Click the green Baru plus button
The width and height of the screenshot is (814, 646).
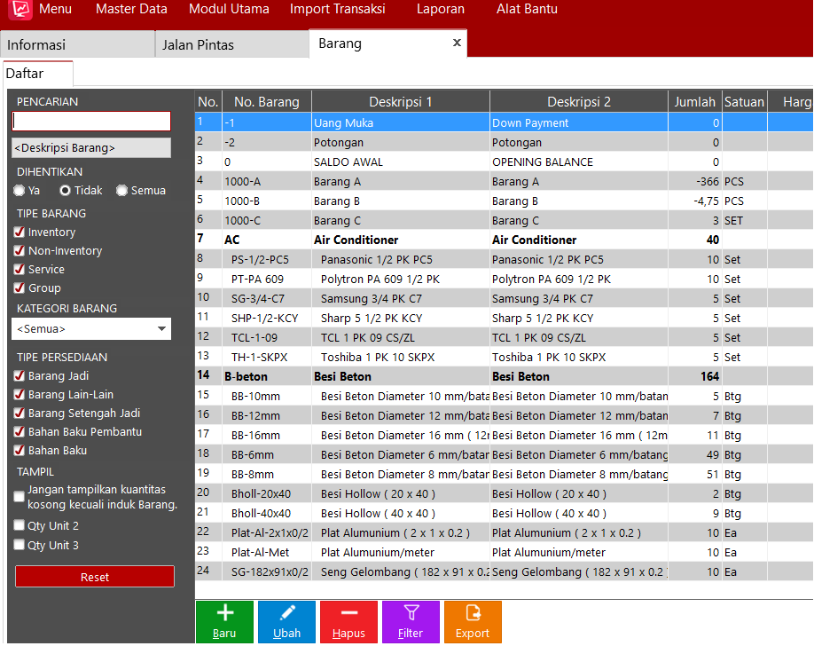(x=224, y=621)
